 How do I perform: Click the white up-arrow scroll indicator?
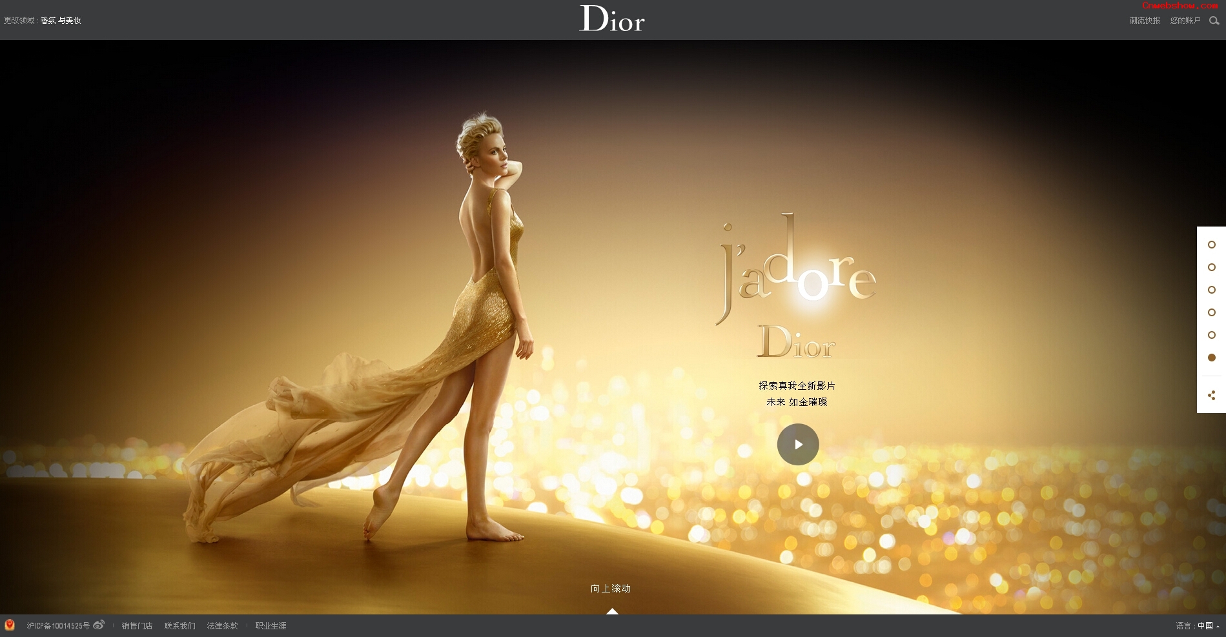pyautogui.click(x=612, y=611)
